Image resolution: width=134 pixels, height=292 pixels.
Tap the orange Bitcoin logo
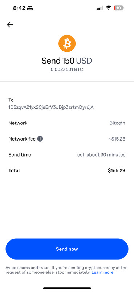tap(67, 43)
